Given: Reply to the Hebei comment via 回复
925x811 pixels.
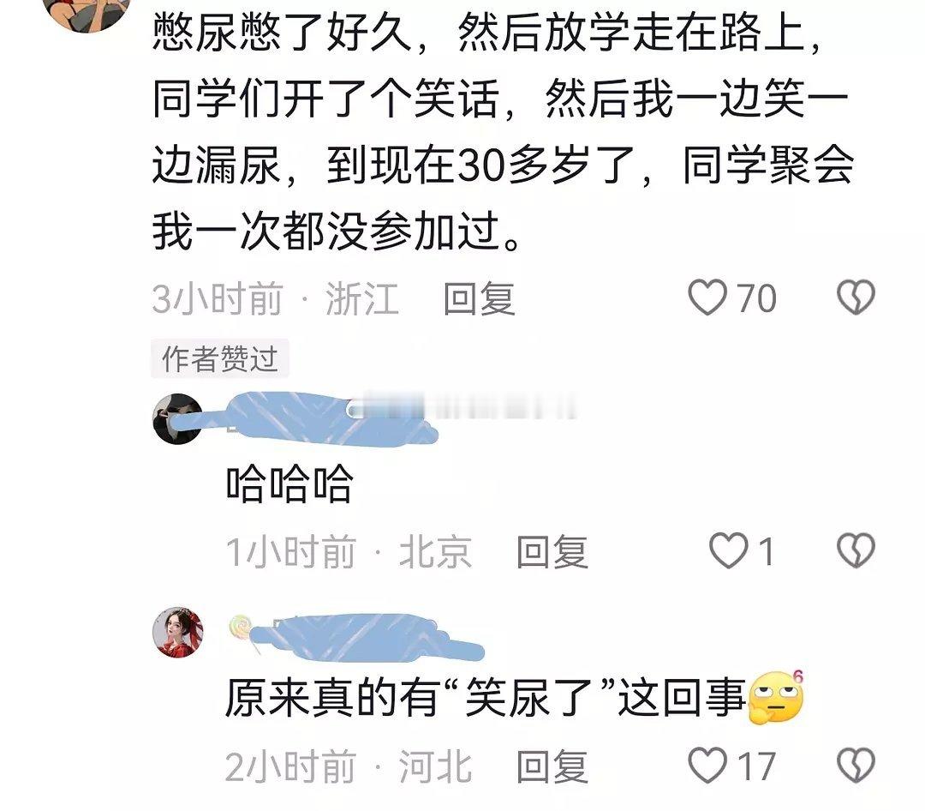Looking at the screenshot, I should point(552,766).
